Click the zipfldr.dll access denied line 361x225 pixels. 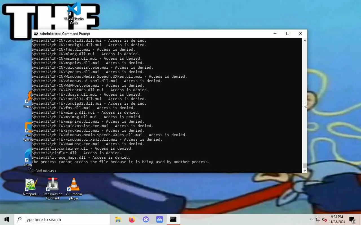click(x=77, y=153)
